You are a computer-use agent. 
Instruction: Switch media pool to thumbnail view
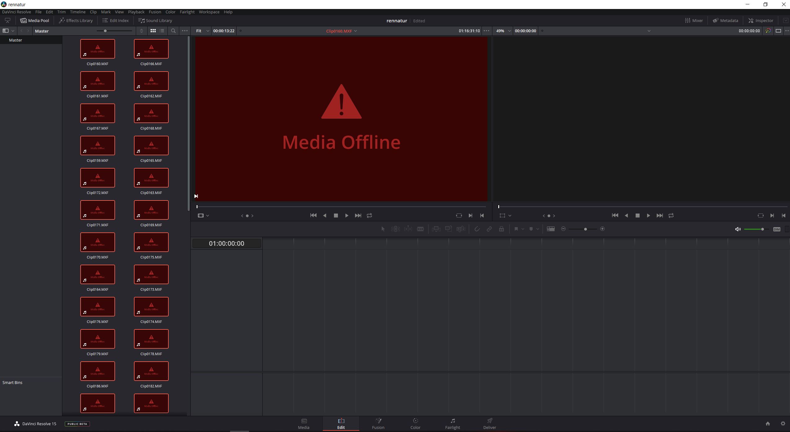(153, 31)
